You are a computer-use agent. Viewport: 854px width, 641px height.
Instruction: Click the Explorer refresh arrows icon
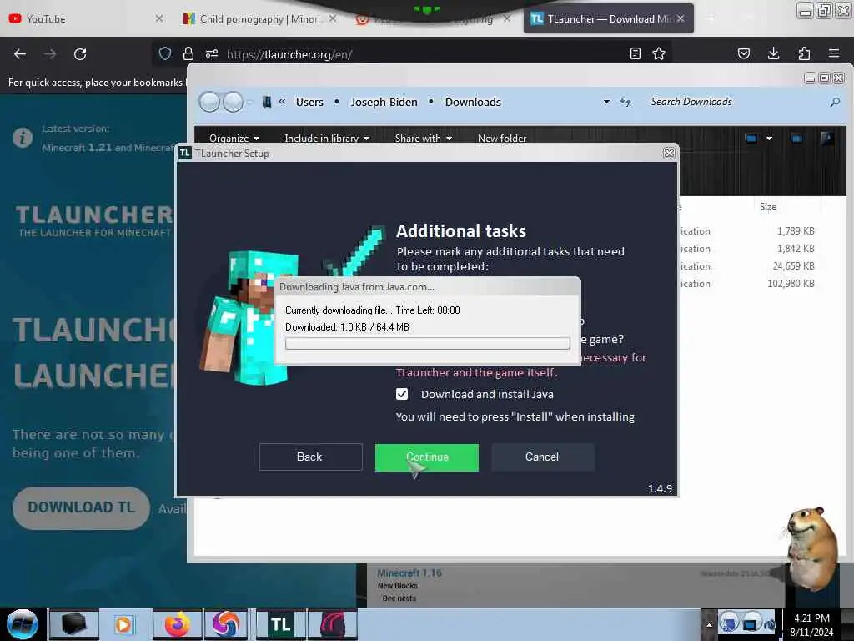point(625,102)
